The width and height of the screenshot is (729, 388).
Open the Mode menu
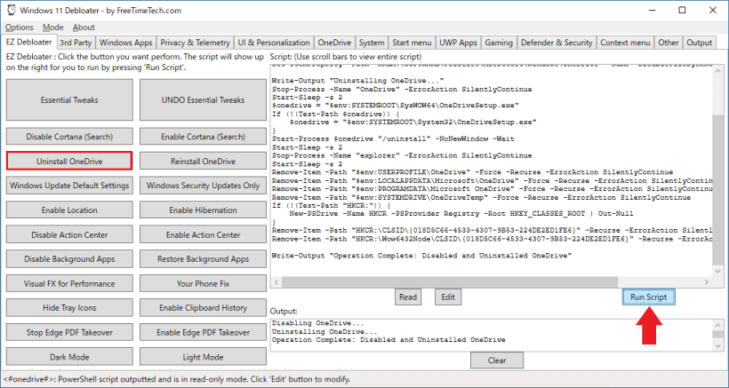pyautogui.click(x=53, y=28)
